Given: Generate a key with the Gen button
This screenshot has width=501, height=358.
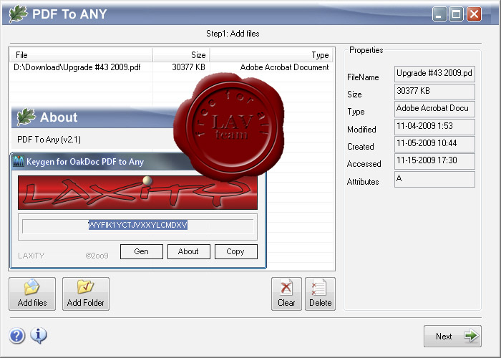Looking at the screenshot, I should pyautogui.click(x=142, y=251).
